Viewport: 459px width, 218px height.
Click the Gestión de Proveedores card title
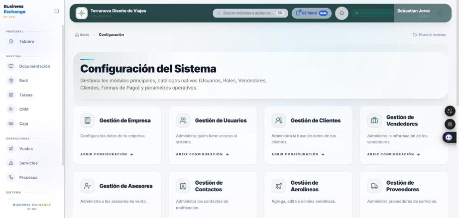pyautogui.click(x=403, y=186)
